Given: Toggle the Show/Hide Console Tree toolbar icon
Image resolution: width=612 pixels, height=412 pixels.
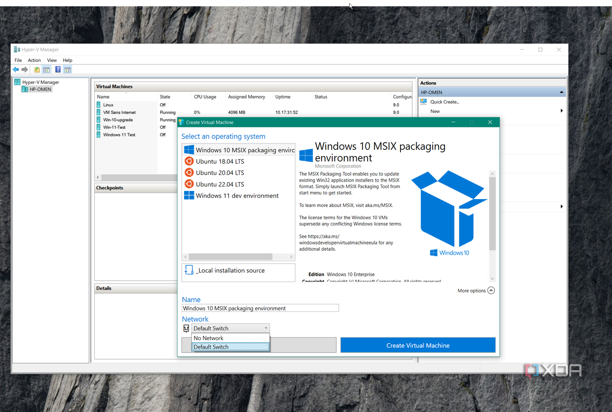Looking at the screenshot, I should click(x=46, y=70).
